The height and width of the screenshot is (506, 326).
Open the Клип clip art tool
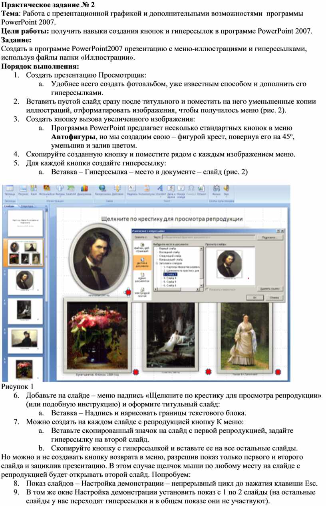pos(34,190)
